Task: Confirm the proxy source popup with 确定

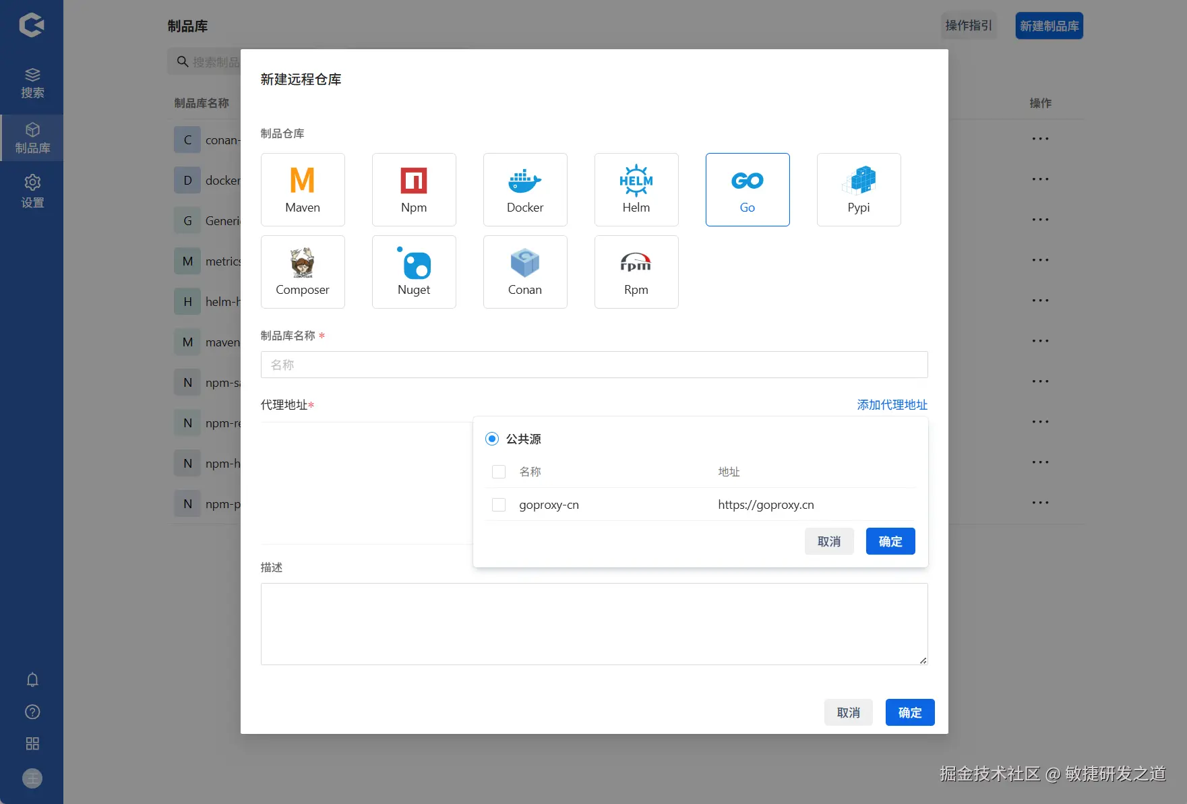Action: coord(890,541)
